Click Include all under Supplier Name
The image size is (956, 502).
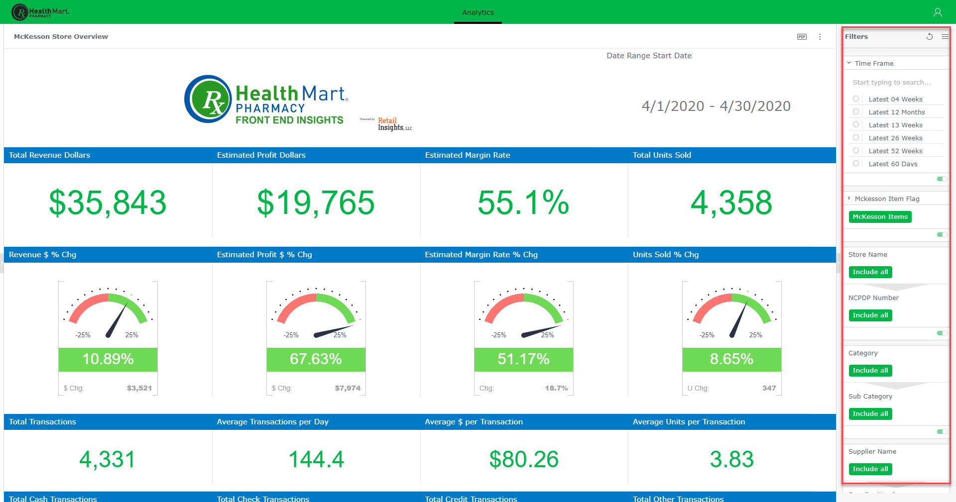point(870,469)
